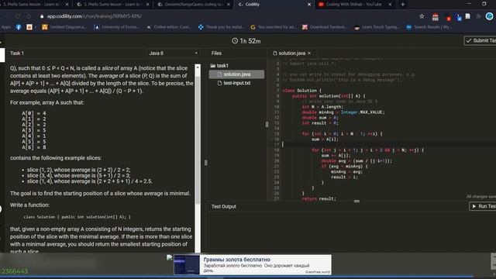Click the A[6] = 8 array line
496x279 pixels.
coord(34,147)
